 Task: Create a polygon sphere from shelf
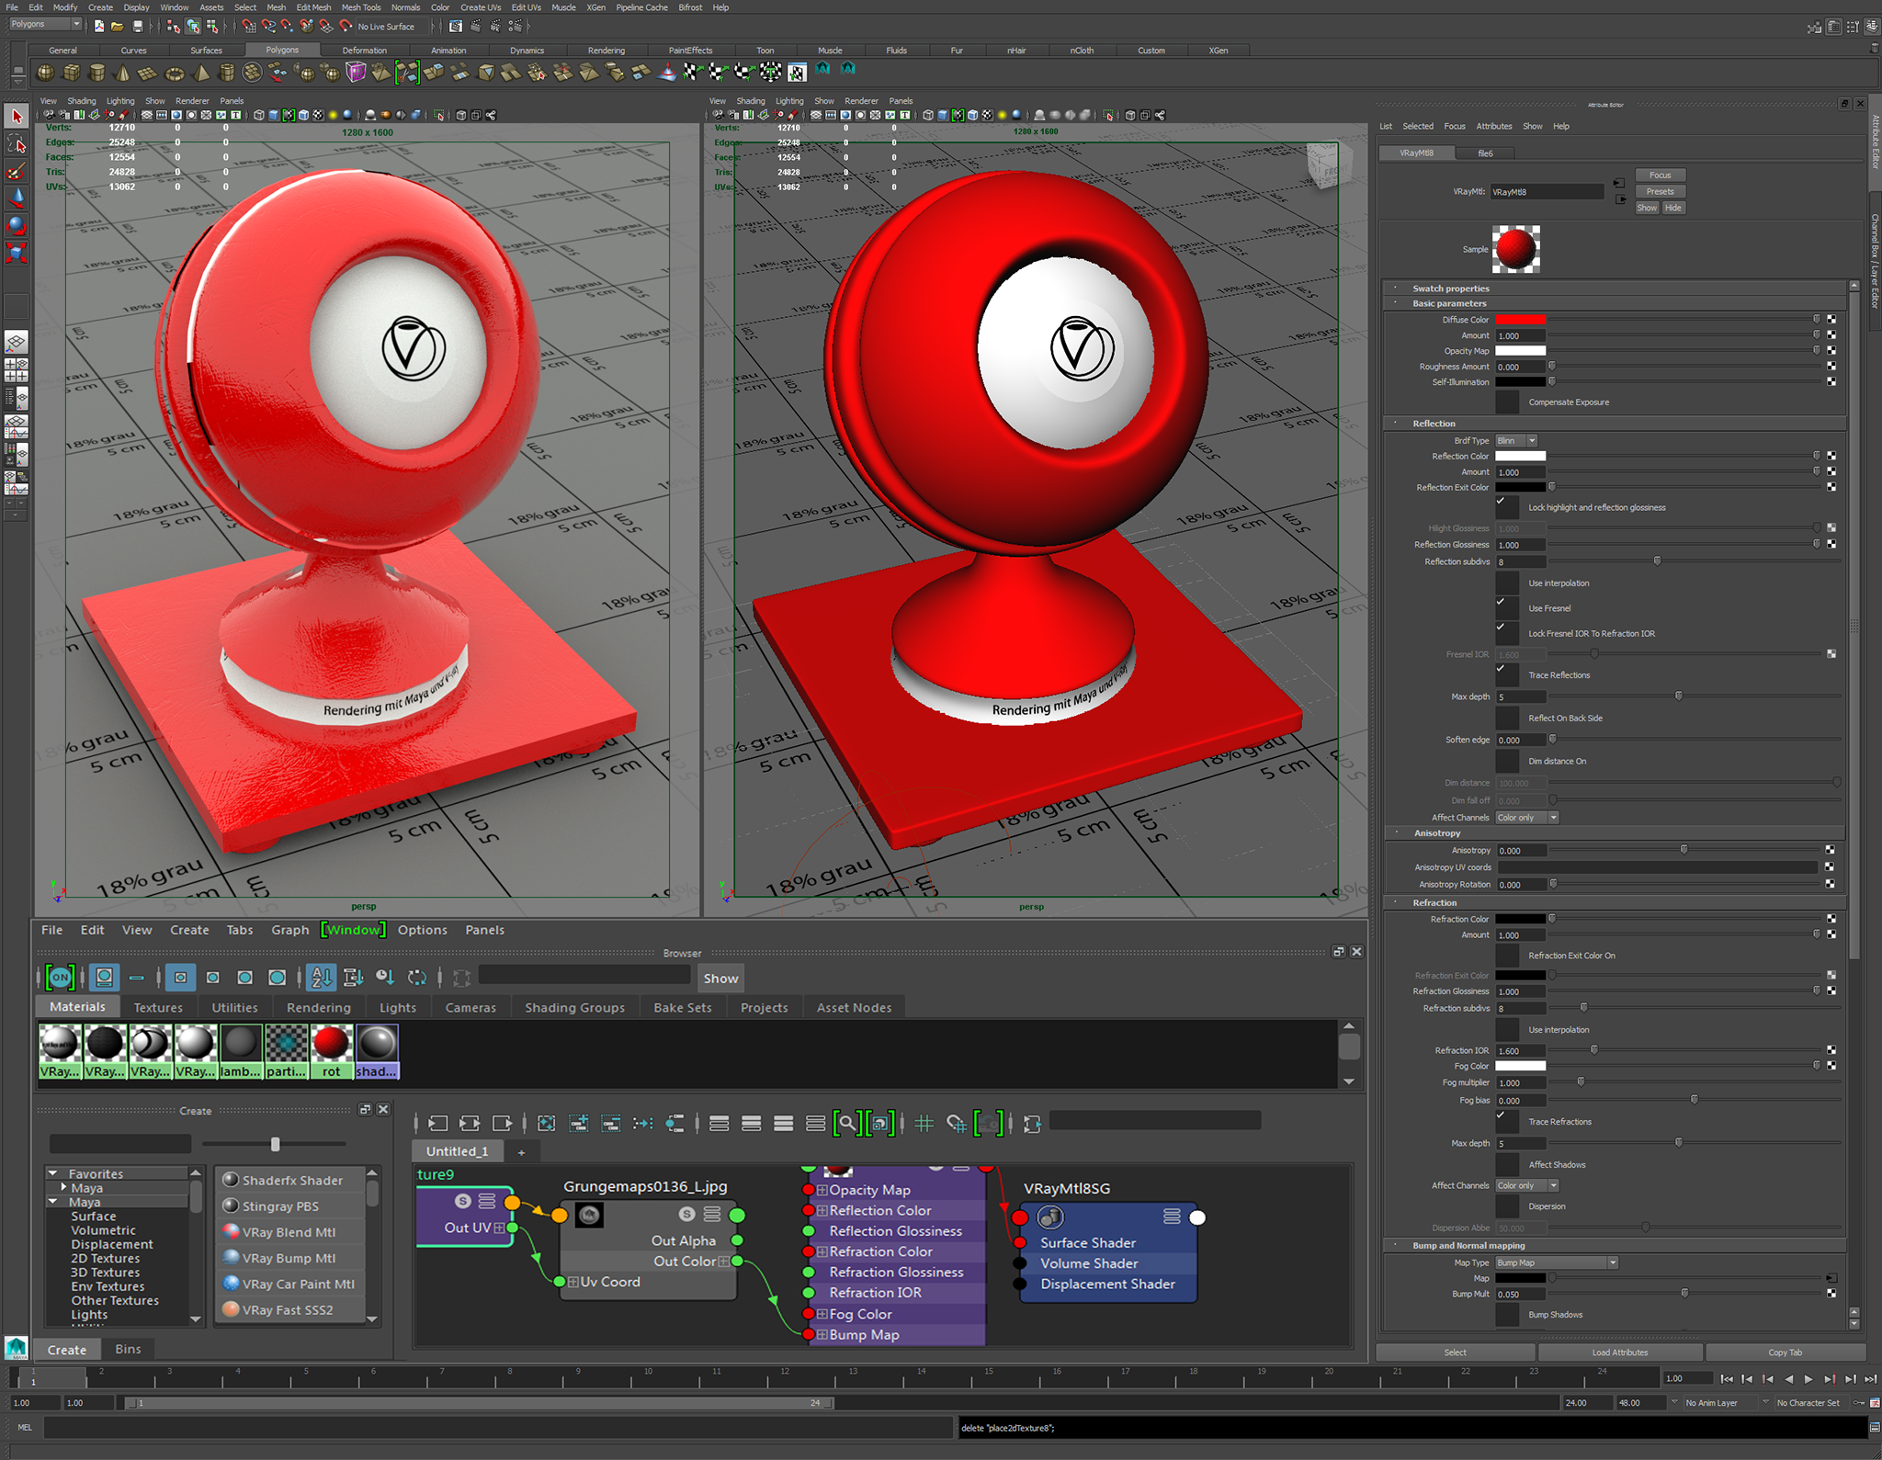tap(45, 73)
